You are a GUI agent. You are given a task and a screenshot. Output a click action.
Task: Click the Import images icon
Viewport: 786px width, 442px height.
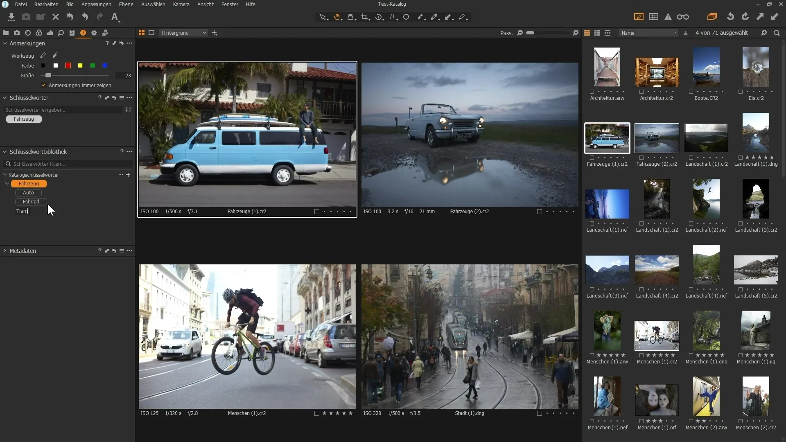11,17
